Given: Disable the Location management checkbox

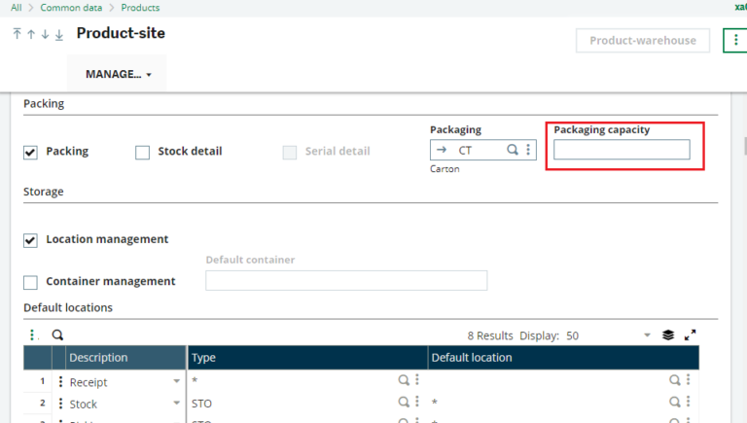Looking at the screenshot, I should (x=30, y=239).
